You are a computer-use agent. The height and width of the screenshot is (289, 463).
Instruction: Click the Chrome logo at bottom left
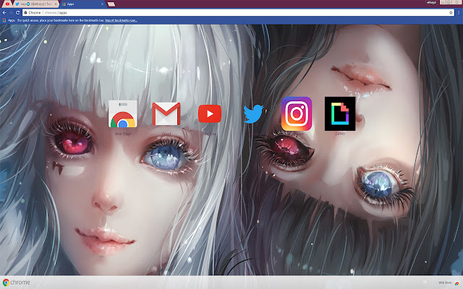coord(17,282)
